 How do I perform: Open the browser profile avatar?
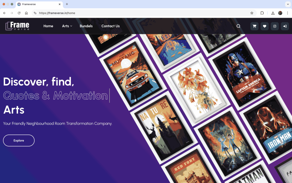[280, 13]
